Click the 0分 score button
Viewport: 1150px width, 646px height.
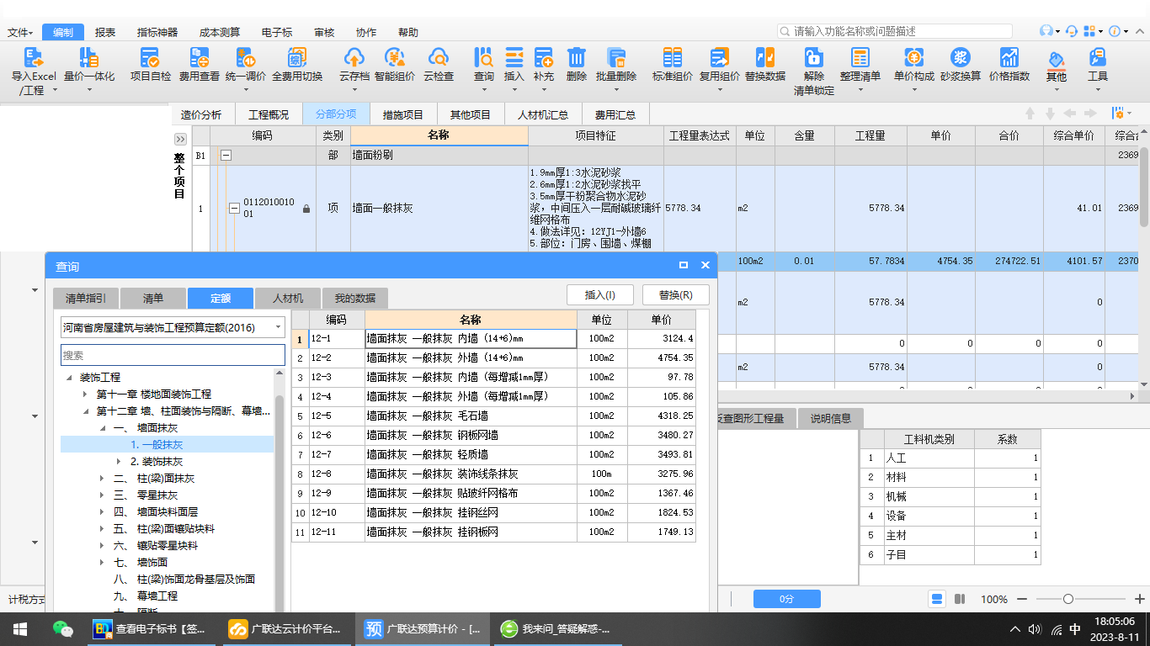pyautogui.click(x=786, y=599)
